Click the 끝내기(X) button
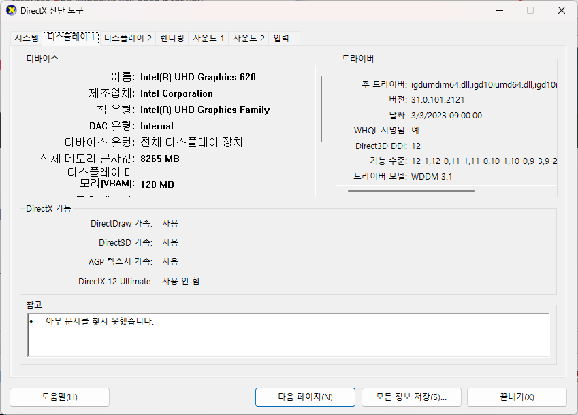Screen dimensions: 578x415 tap(517, 397)
